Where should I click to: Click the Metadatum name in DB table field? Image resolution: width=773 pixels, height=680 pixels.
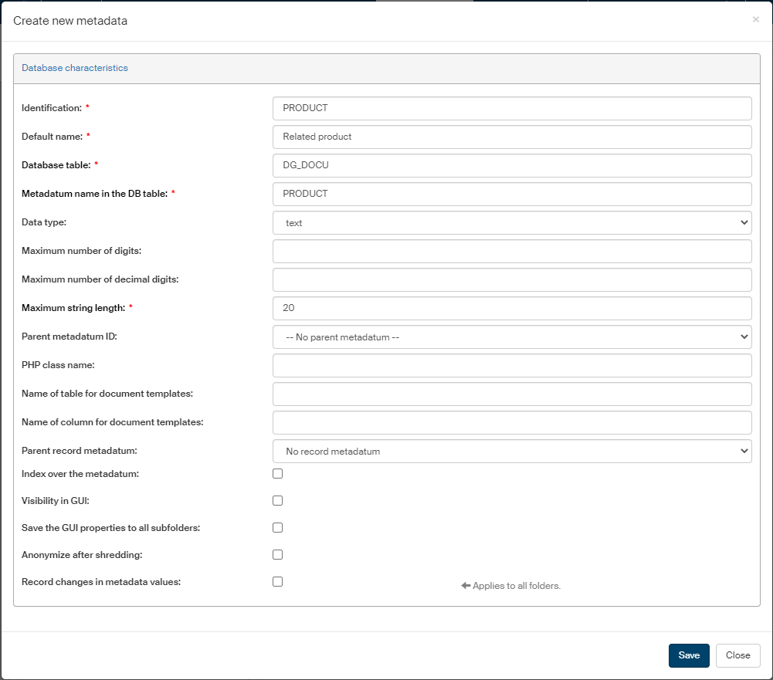[512, 194]
